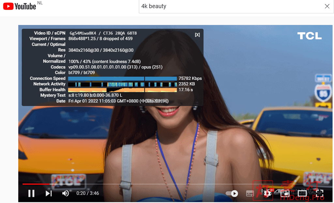The width and height of the screenshot is (334, 203).
Task: Open the player settings gear
Action: (267, 194)
